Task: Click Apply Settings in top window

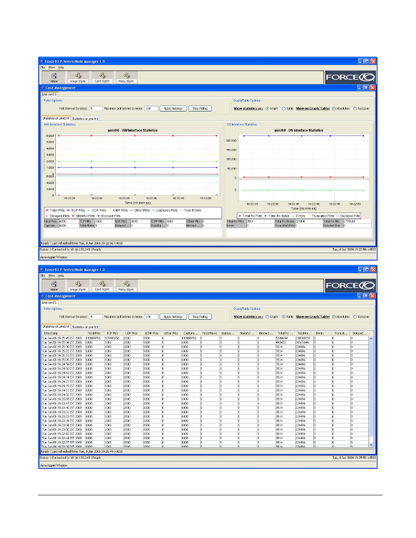Action: pos(173,108)
